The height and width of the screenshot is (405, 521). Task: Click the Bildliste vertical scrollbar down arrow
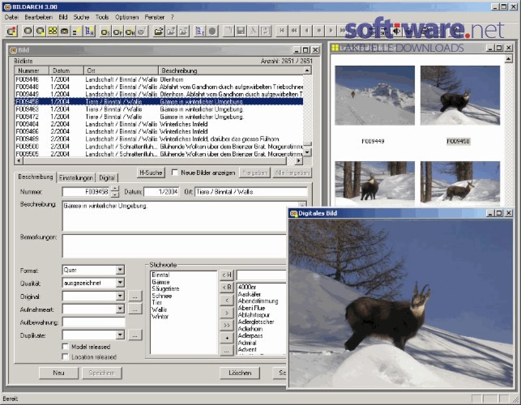tap(307, 152)
